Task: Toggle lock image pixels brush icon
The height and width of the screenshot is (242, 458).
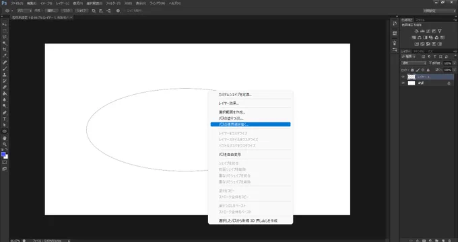Action: point(418,70)
